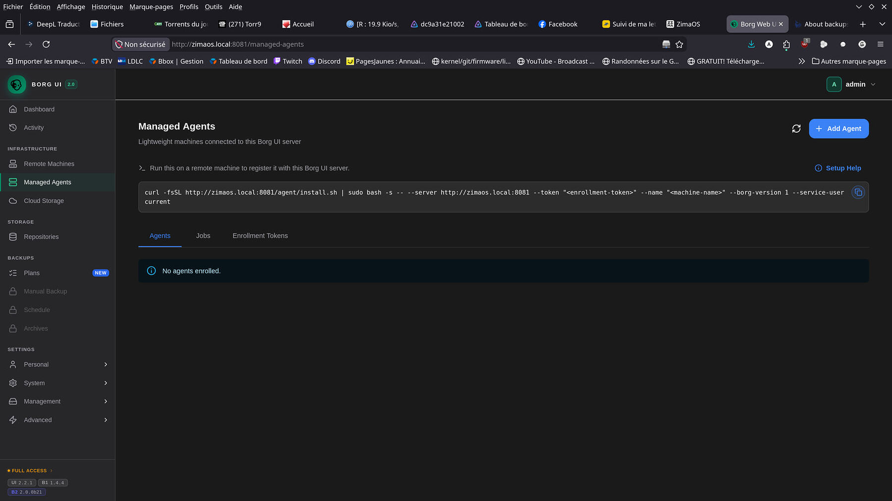
Task: Select Managed Agents in sidebar
Action: click(x=57, y=182)
